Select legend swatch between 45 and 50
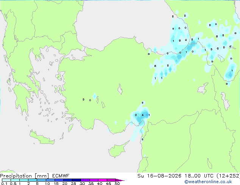 (x=111, y=180)
